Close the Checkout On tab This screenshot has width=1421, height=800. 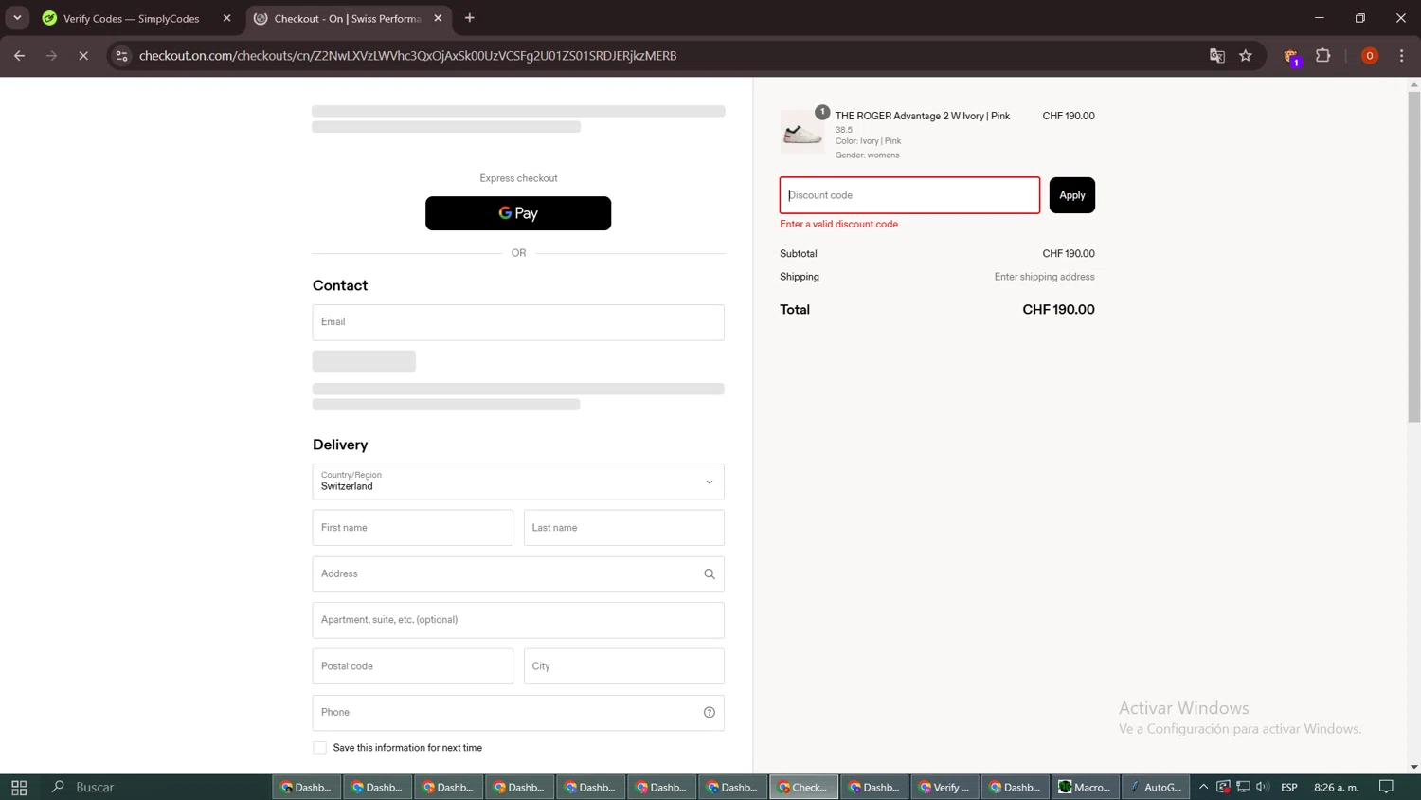click(x=438, y=18)
